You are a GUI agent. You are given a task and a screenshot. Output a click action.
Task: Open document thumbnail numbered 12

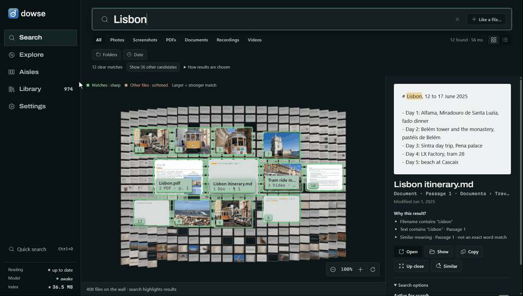[x=152, y=213]
